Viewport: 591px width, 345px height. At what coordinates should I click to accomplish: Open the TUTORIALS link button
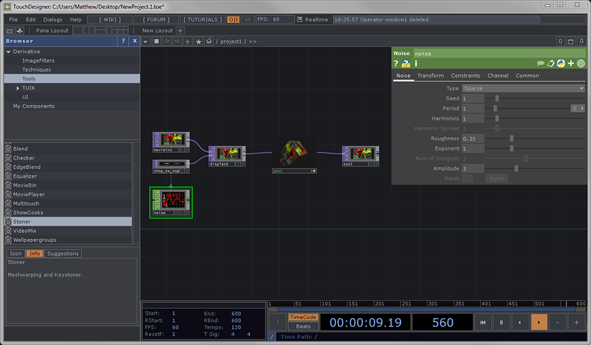pyautogui.click(x=202, y=20)
